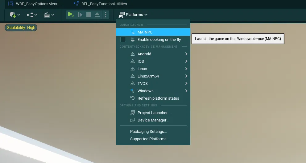Expand the cinematics dropdown arrow
This screenshot has width=306, height=163.
point(53,15)
